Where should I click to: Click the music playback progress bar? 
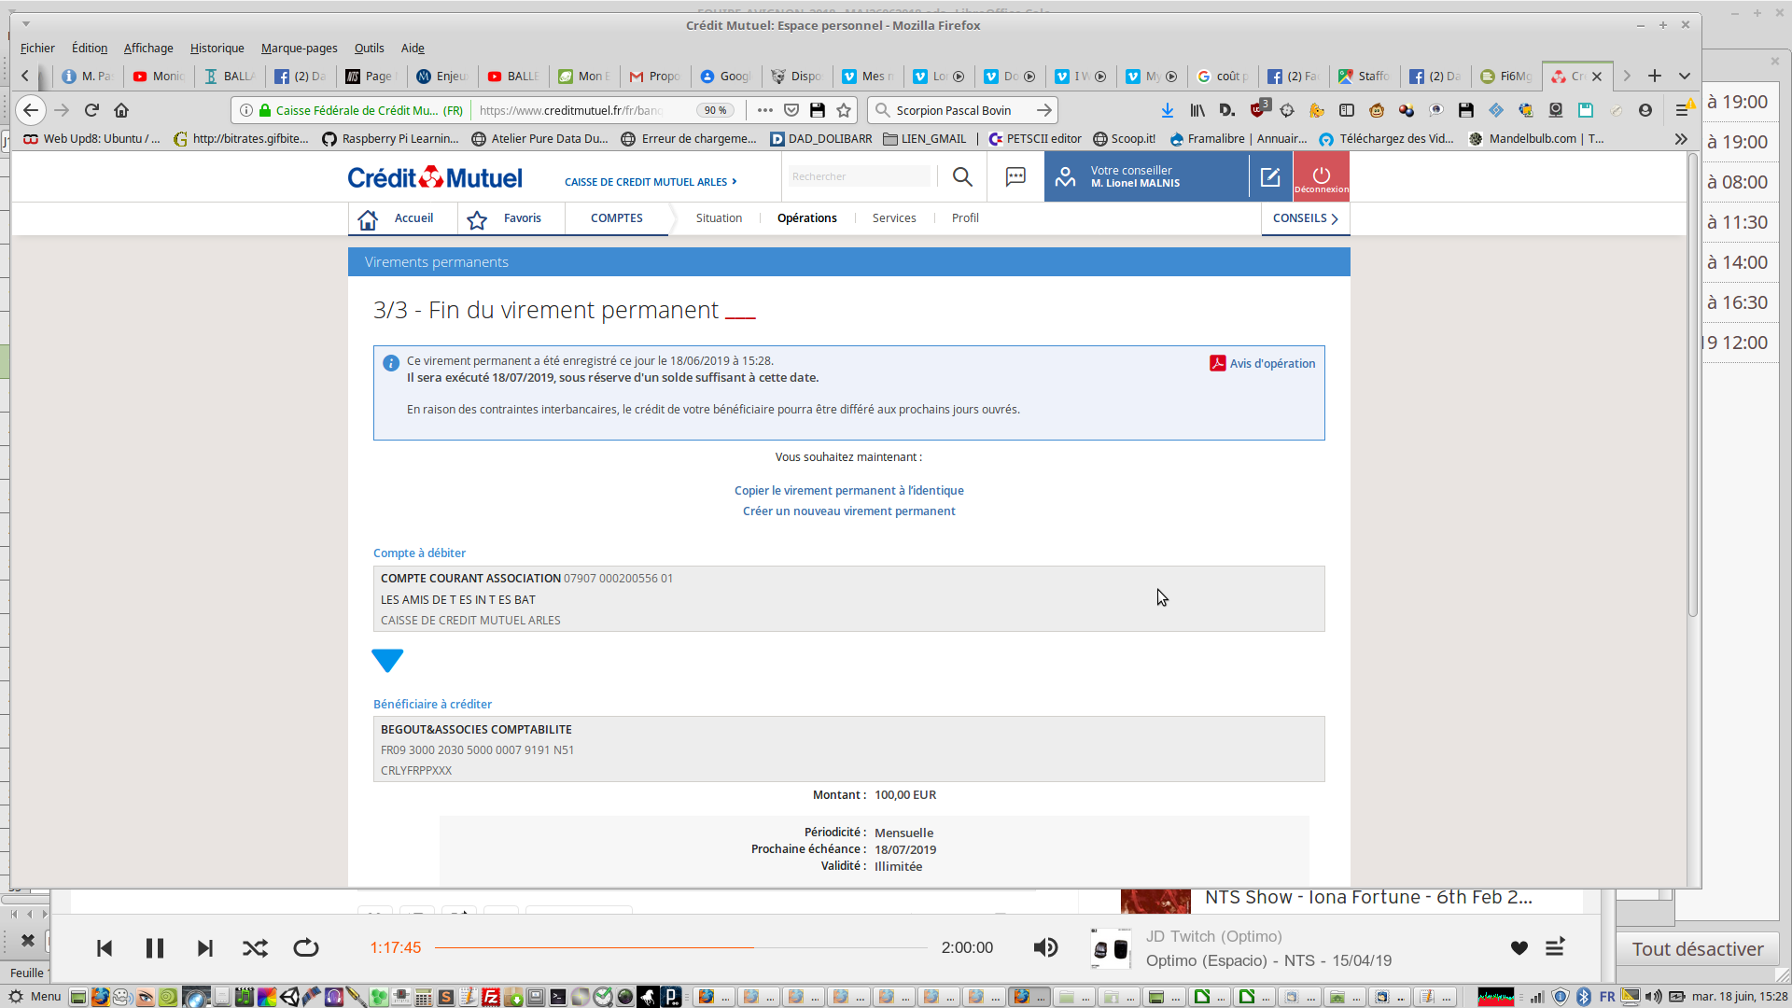[679, 948]
